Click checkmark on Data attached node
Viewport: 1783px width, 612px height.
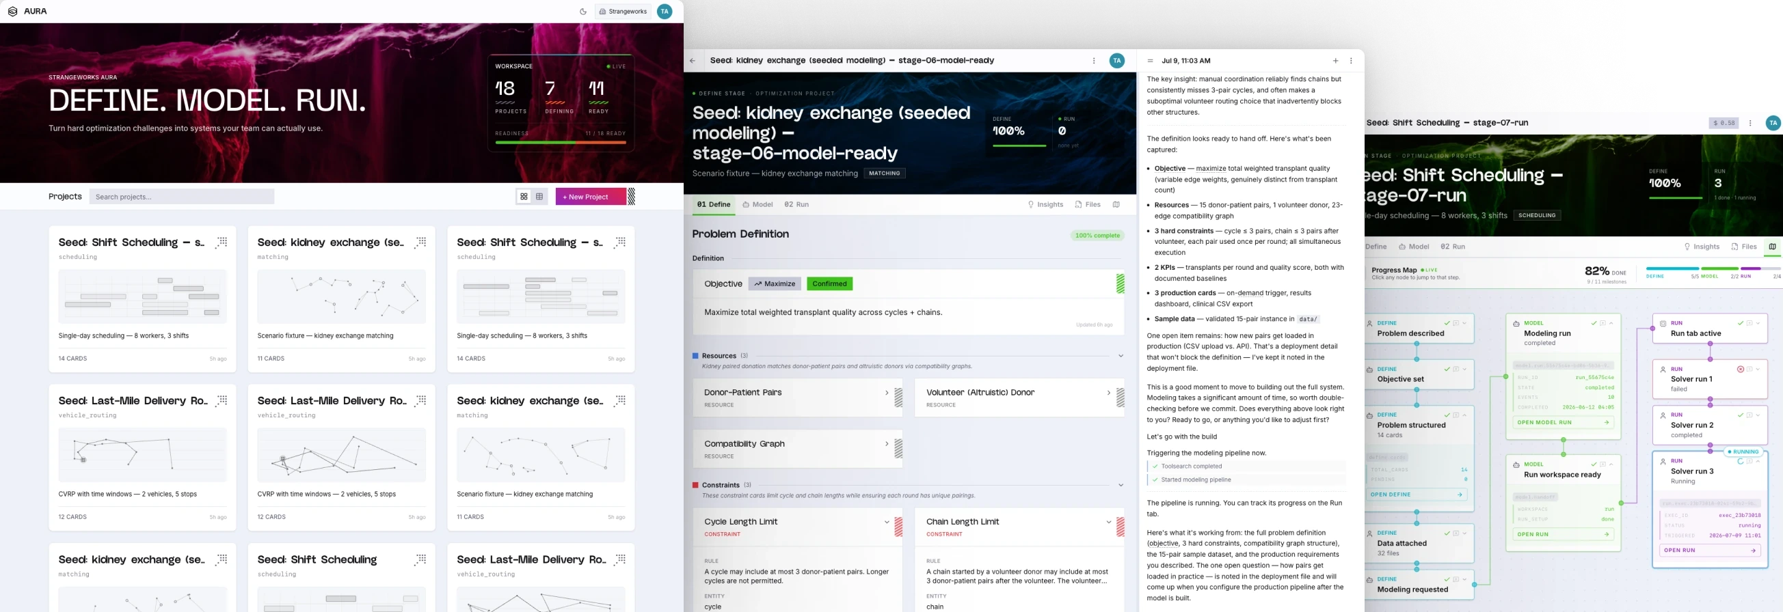point(1447,533)
